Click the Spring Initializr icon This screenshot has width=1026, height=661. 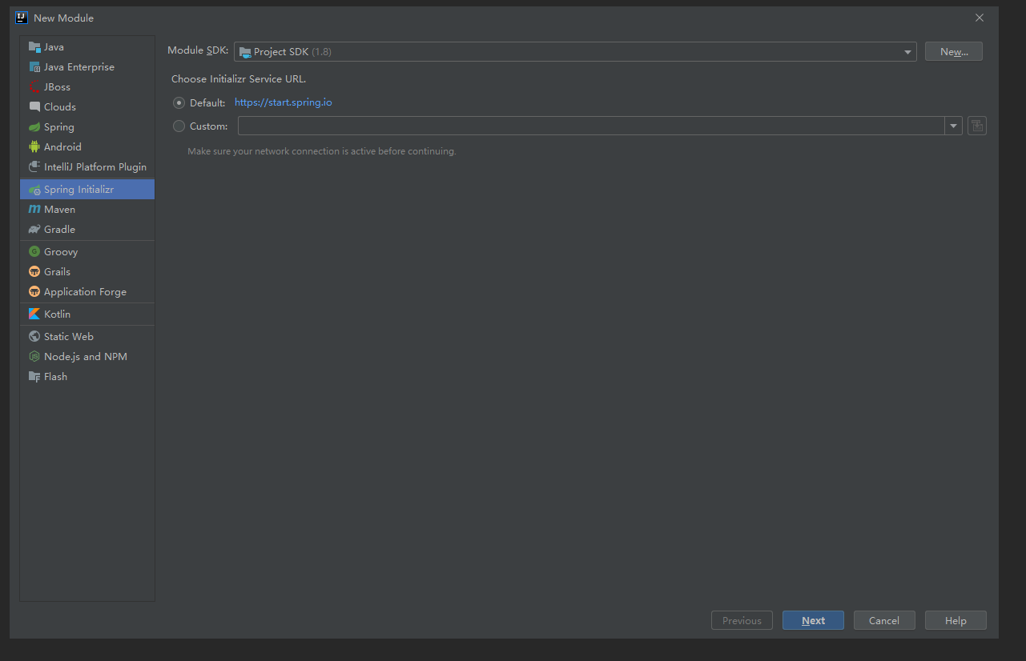34,190
